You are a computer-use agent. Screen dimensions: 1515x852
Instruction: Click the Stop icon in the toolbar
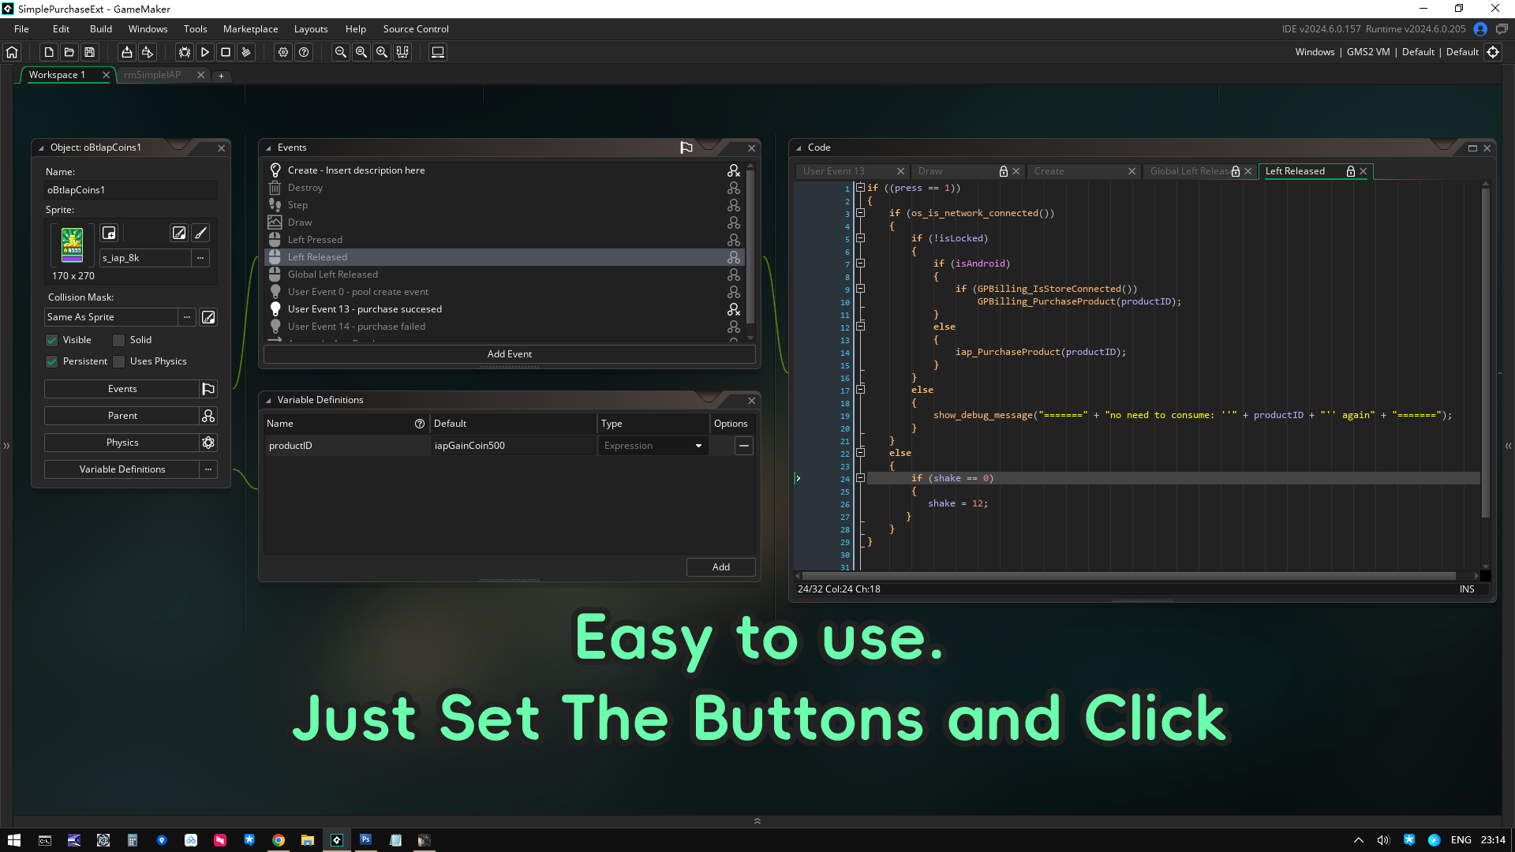pos(226,52)
